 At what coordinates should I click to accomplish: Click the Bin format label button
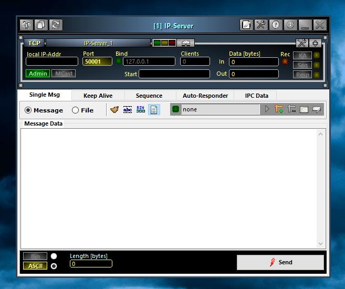(35, 256)
